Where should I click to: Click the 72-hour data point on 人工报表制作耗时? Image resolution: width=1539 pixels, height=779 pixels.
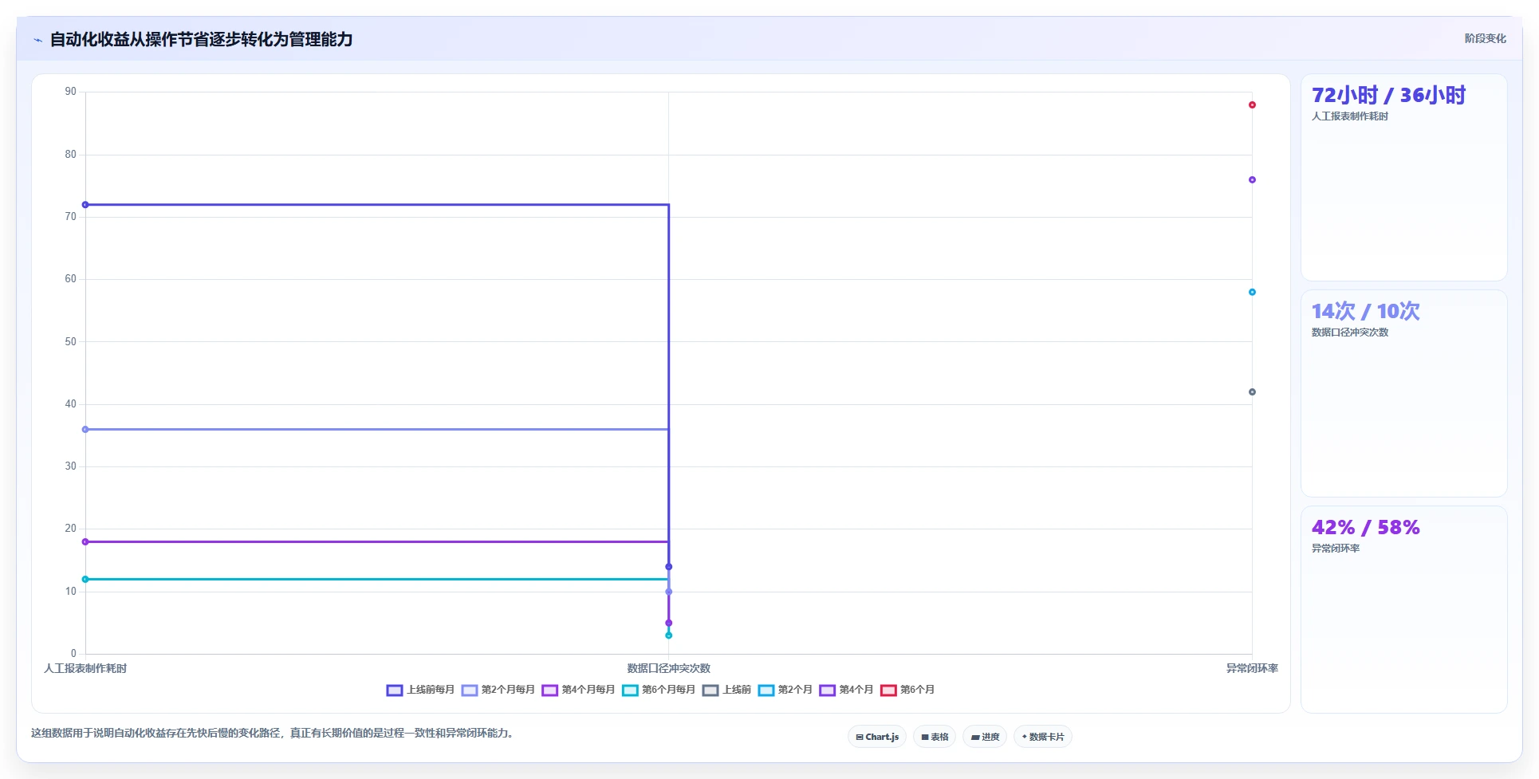(85, 205)
